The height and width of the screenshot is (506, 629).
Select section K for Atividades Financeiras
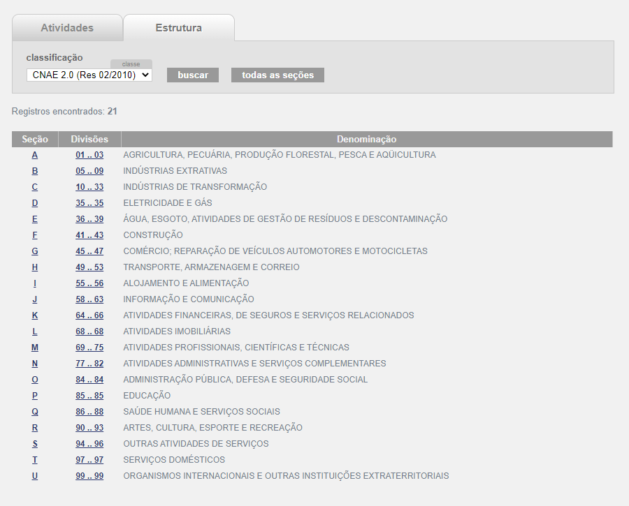point(35,315)
